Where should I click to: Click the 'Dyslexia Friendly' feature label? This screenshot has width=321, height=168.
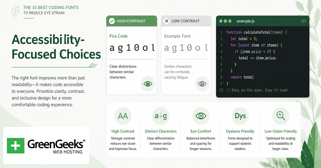[x=240, y=131]
